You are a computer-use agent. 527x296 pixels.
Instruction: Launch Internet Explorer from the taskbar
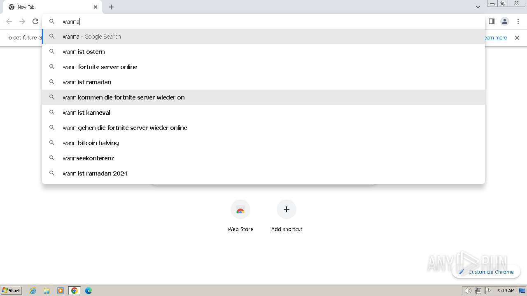(33, 291)
